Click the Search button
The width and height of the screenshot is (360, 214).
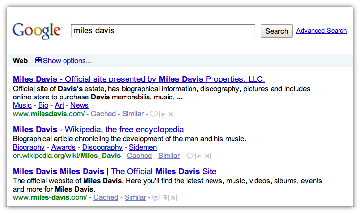pos(276,31)
